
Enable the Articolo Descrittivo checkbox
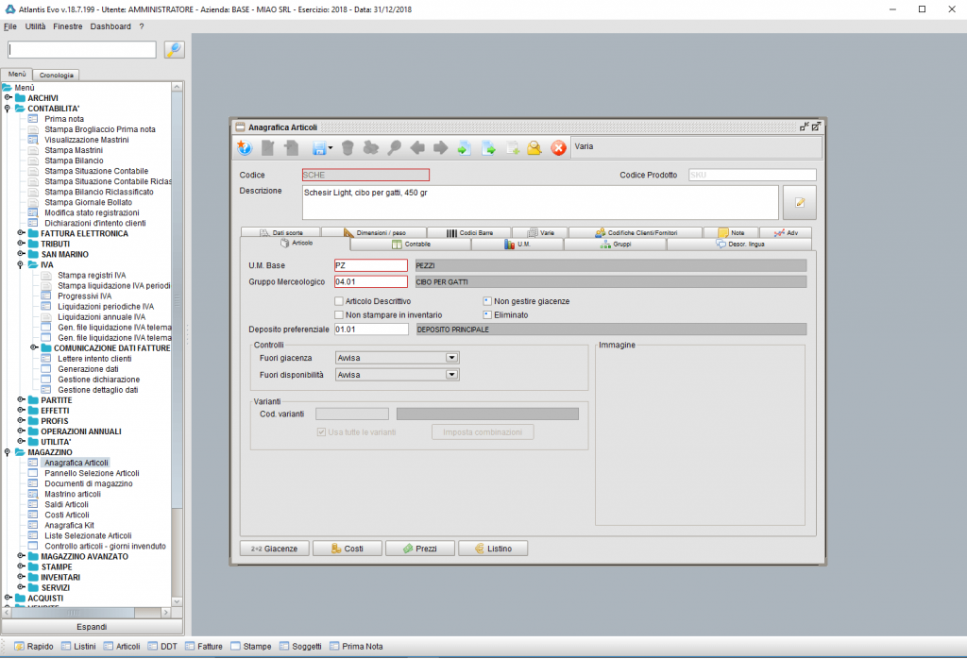(339, 301)
